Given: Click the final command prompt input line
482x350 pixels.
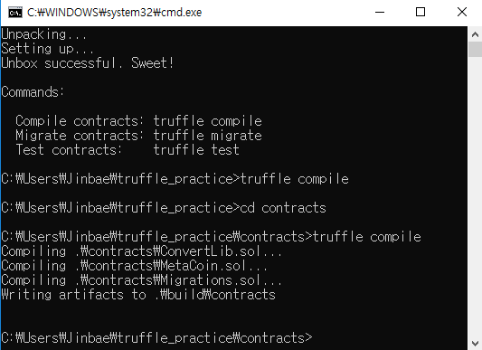Looking at the screenshot, I should coord(156,337).
